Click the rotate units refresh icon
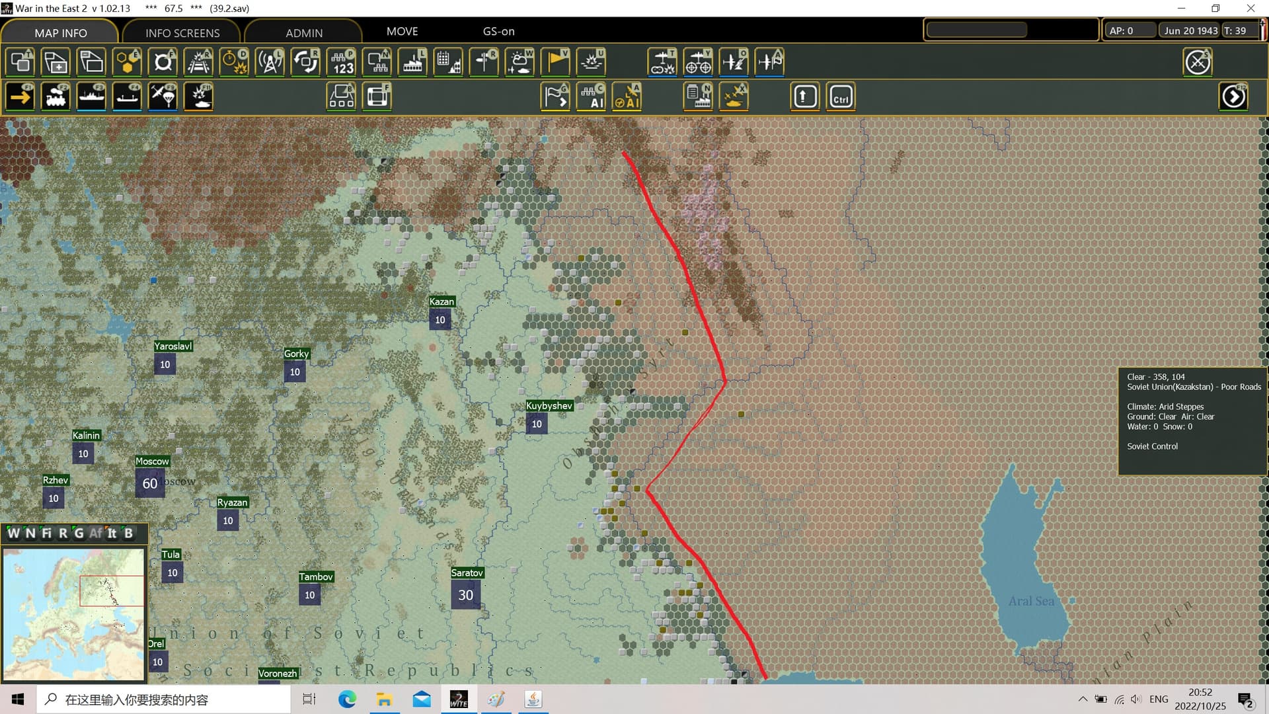This screenshot has width=1269, height=714. click(306, 62)
